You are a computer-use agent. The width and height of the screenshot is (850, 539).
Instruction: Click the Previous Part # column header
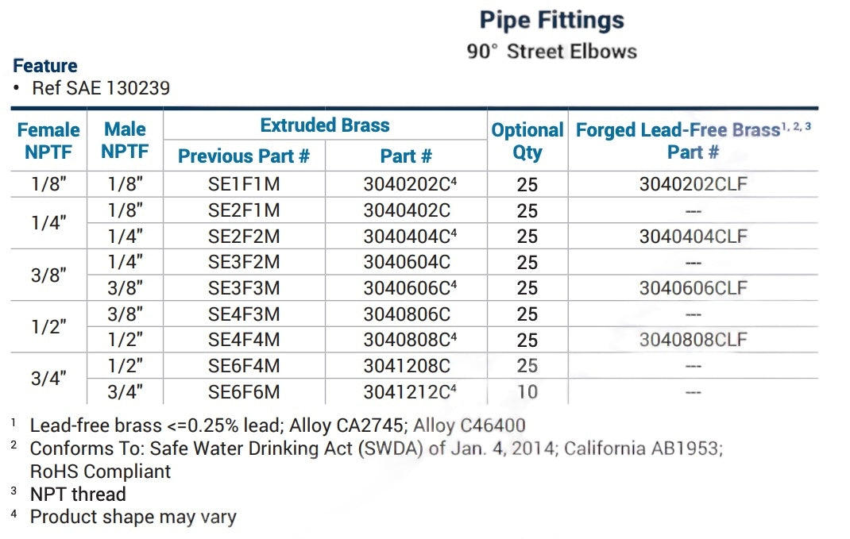244,156
